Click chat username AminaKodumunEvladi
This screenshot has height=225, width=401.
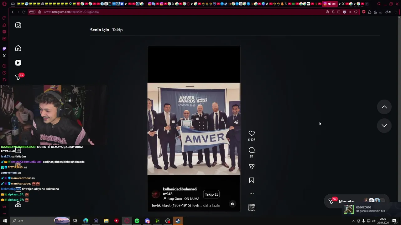pyautogui.click(x=26, y=162)
